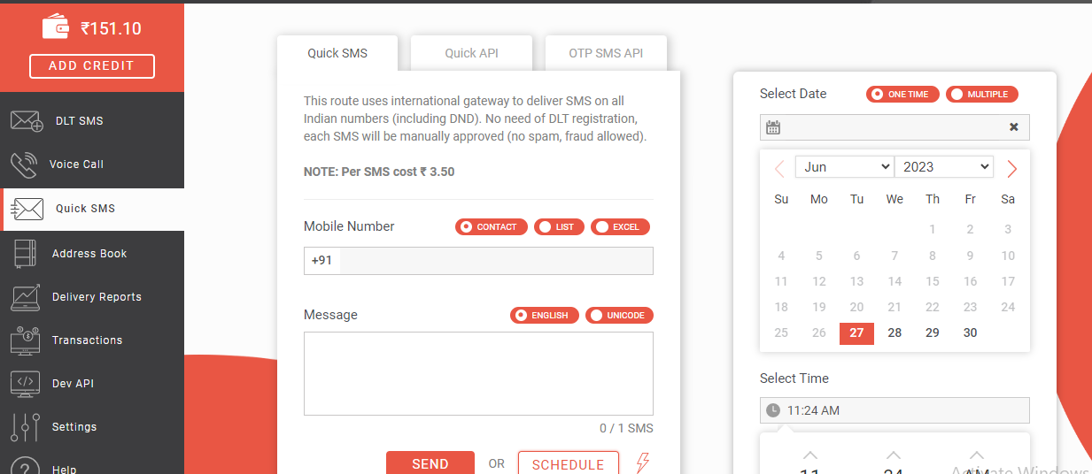Clear the date field with X icon
This screenshot has width=1092, height=474.
click(1014, 127)
